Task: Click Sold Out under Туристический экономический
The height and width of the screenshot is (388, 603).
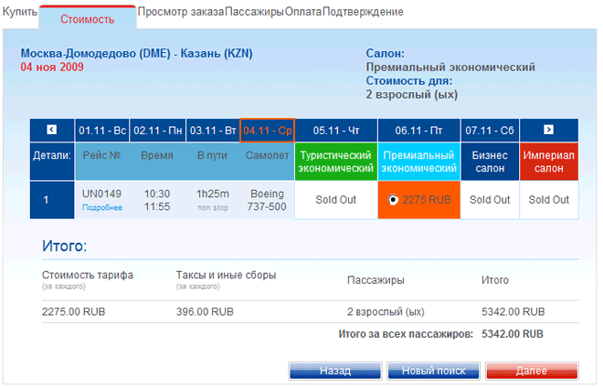Action: pos(336,200)
